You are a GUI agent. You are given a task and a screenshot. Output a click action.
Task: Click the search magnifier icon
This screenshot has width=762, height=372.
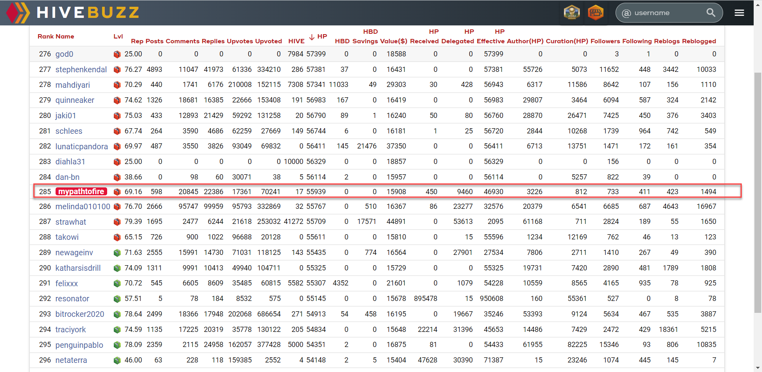point(711,13)
